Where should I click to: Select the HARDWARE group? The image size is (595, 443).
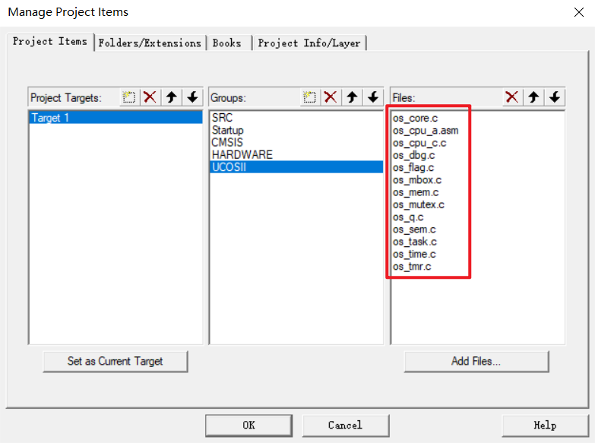[x=242, y=155]
